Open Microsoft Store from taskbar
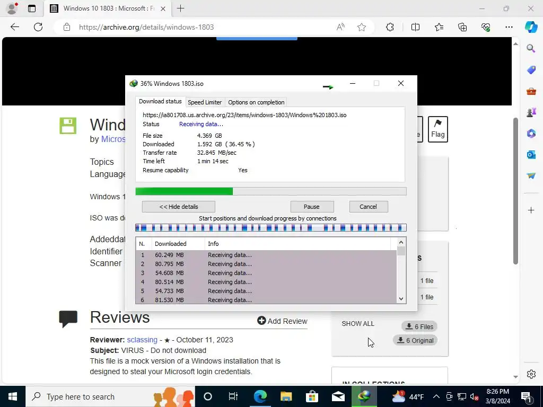 312,396
